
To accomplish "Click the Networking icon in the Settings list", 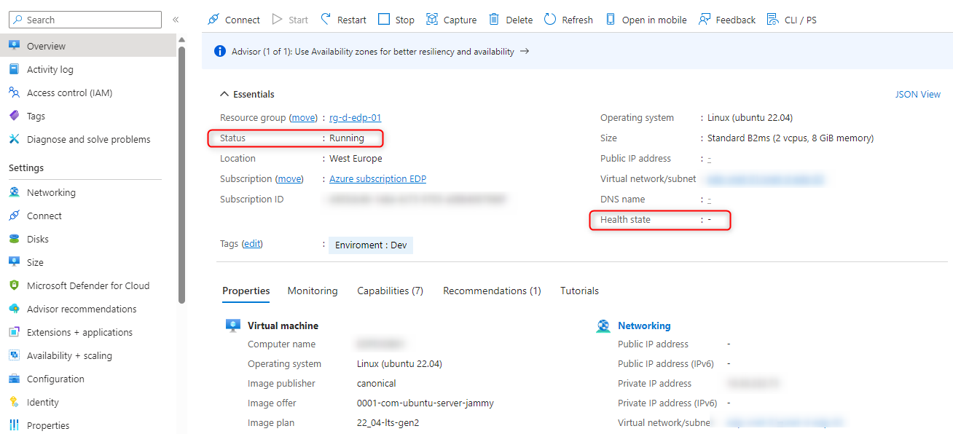I will point(14,192).
